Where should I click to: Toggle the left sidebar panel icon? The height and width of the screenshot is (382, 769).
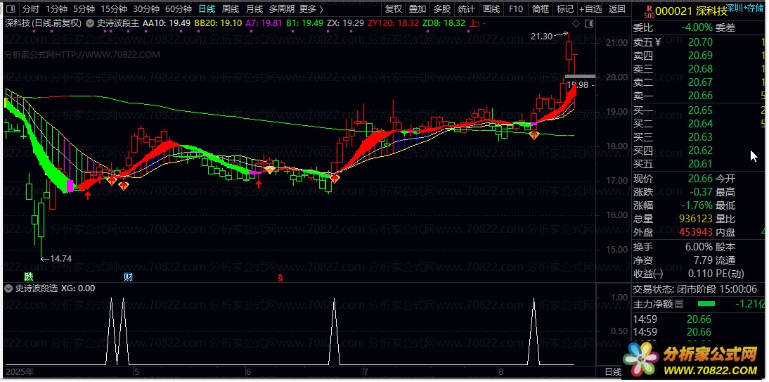pos(11,8)
